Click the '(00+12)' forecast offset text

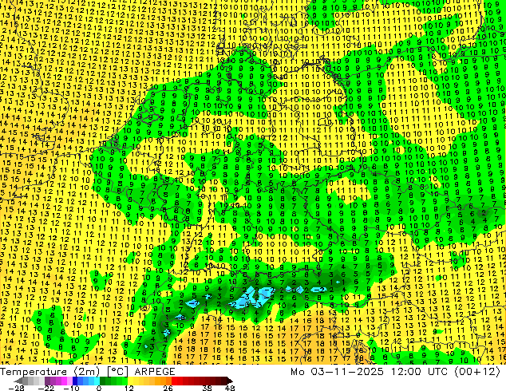[477, 372]
